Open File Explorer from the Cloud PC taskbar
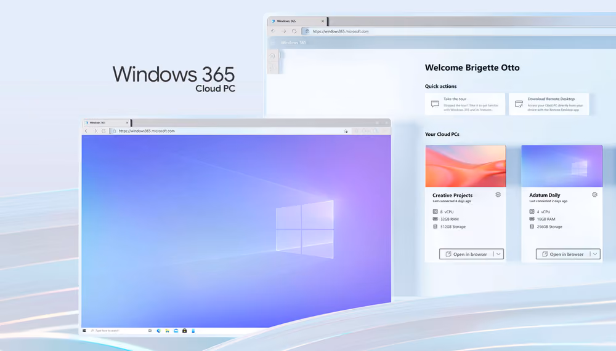616x351 pixels. point(168,331)
